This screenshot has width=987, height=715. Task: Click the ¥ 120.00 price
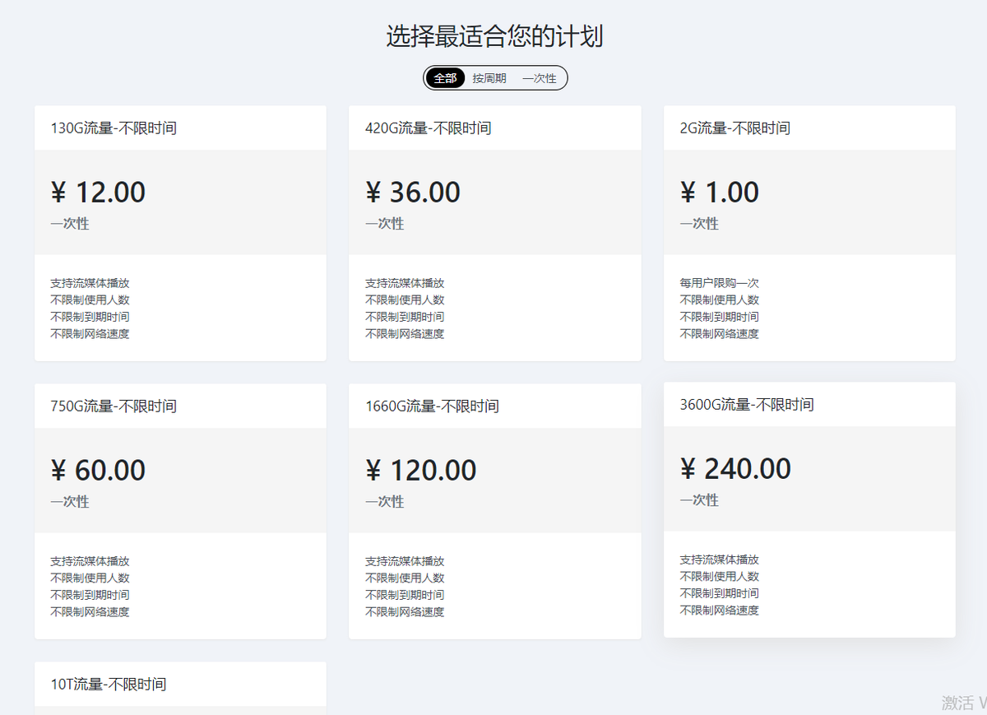click(421, 471)
